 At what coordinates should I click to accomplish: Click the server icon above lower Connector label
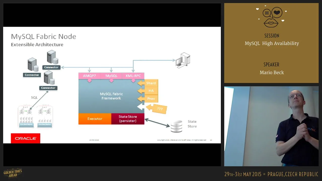[x=49, y=78]
